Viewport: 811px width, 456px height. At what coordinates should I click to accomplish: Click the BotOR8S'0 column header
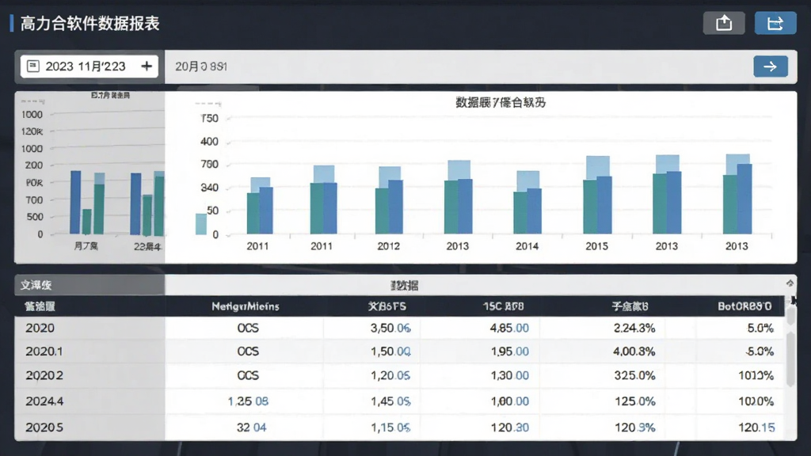click(x=744, y=306)
